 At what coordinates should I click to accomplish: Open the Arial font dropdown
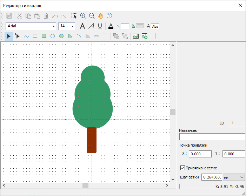(x=54, y=26)
